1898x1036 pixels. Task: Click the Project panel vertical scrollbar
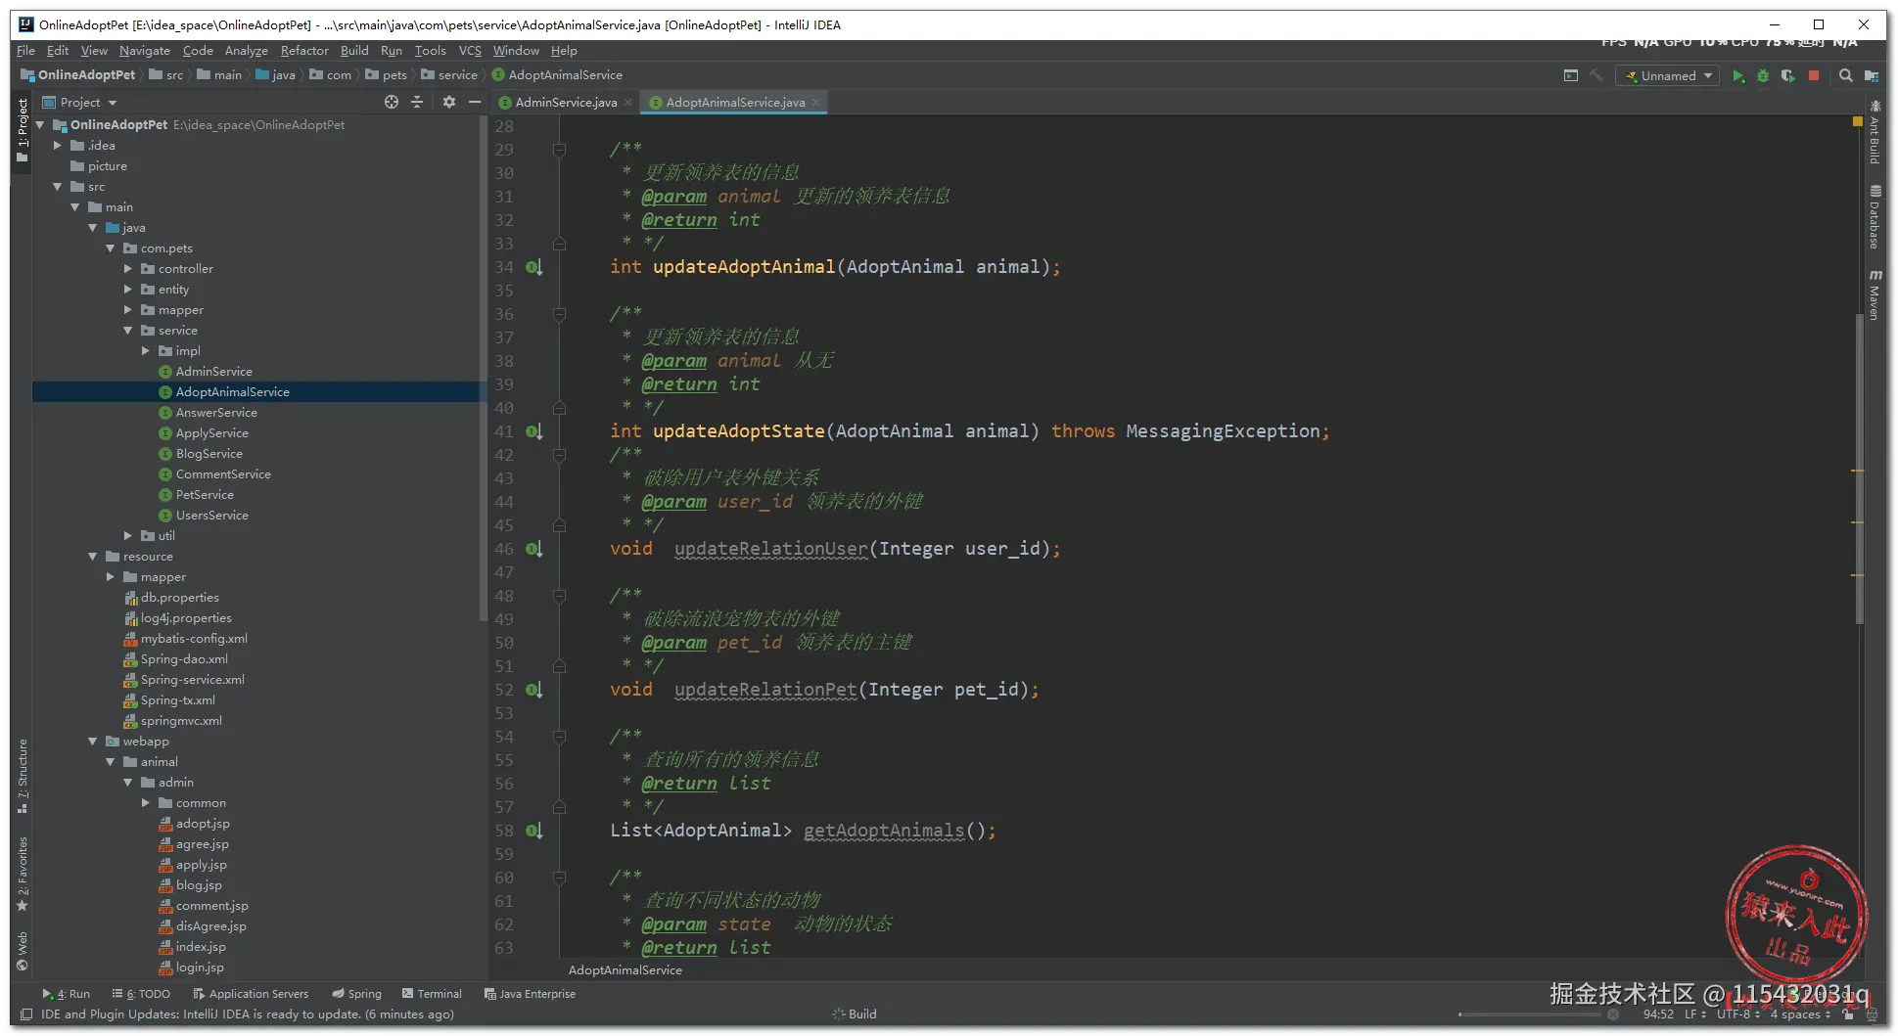(484, 369)
